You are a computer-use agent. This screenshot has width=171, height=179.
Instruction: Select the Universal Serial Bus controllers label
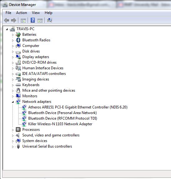[47, 146]
